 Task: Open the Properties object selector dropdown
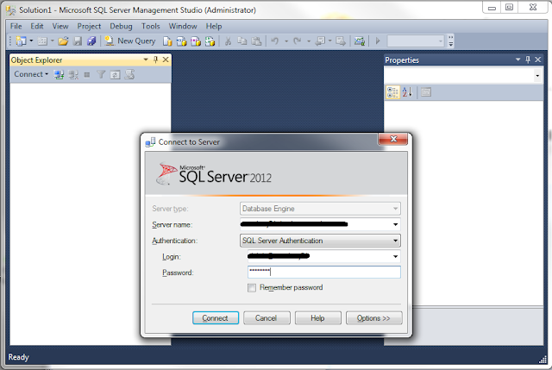[x=537, y=75]
